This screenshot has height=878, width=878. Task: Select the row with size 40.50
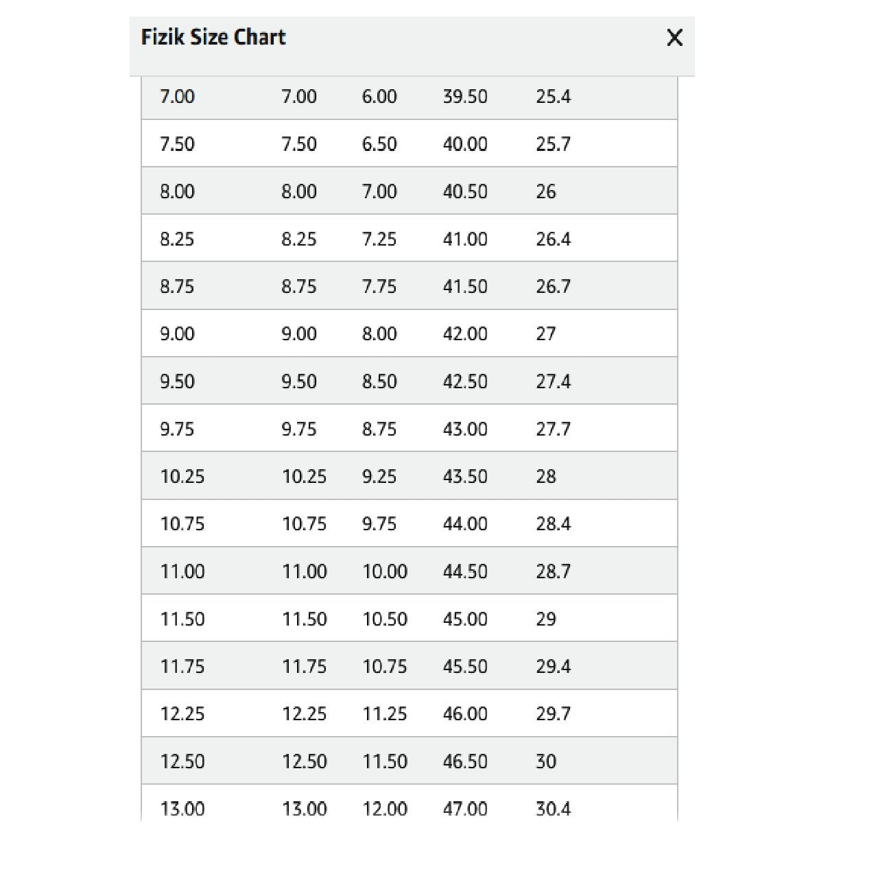(x=464, y=191)
